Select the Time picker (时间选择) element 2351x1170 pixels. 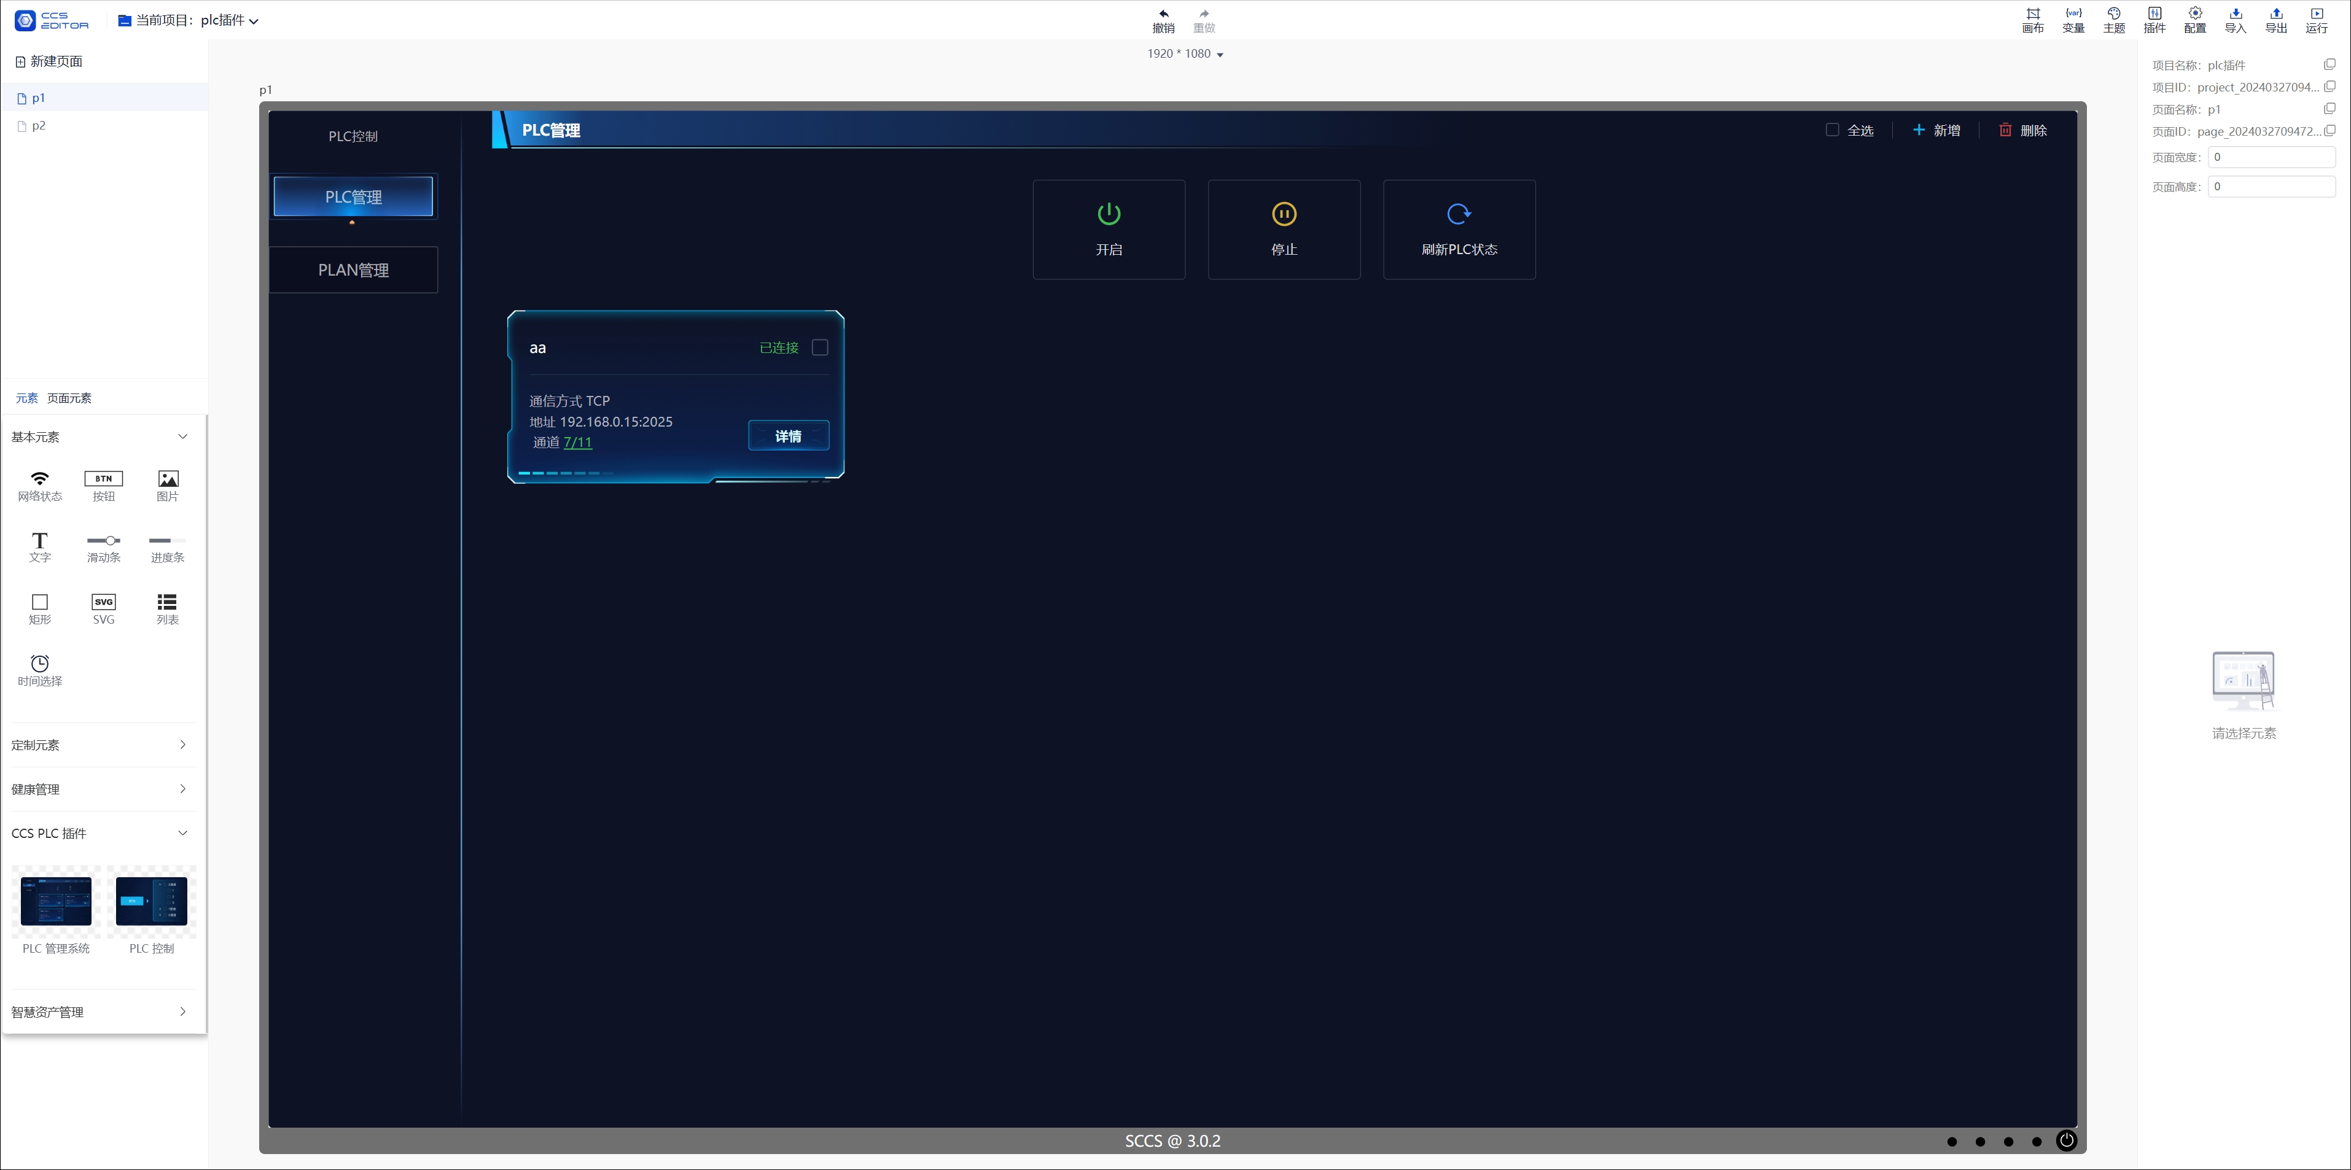click(x=40, y=670)
